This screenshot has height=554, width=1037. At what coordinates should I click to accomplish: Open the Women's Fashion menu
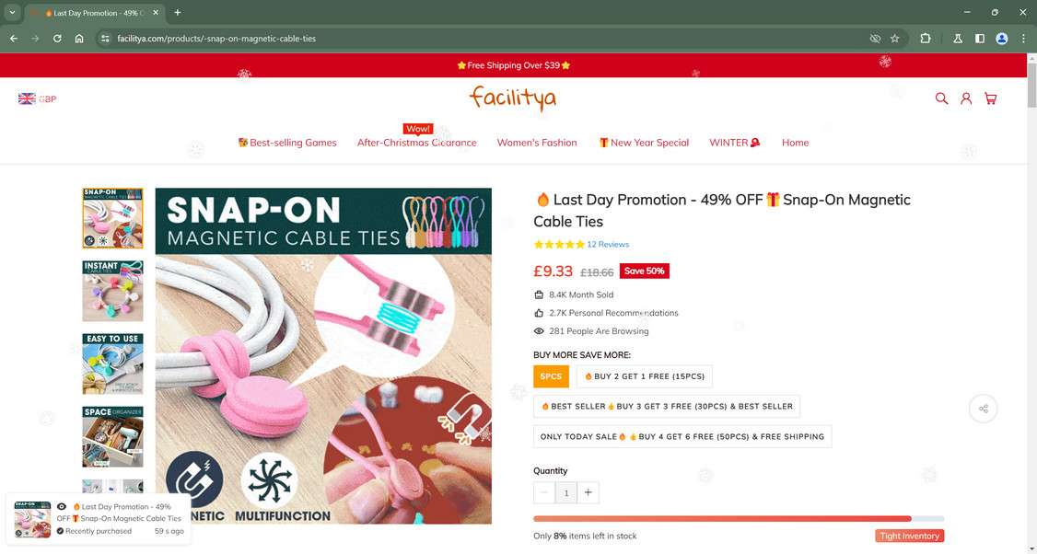537,143
